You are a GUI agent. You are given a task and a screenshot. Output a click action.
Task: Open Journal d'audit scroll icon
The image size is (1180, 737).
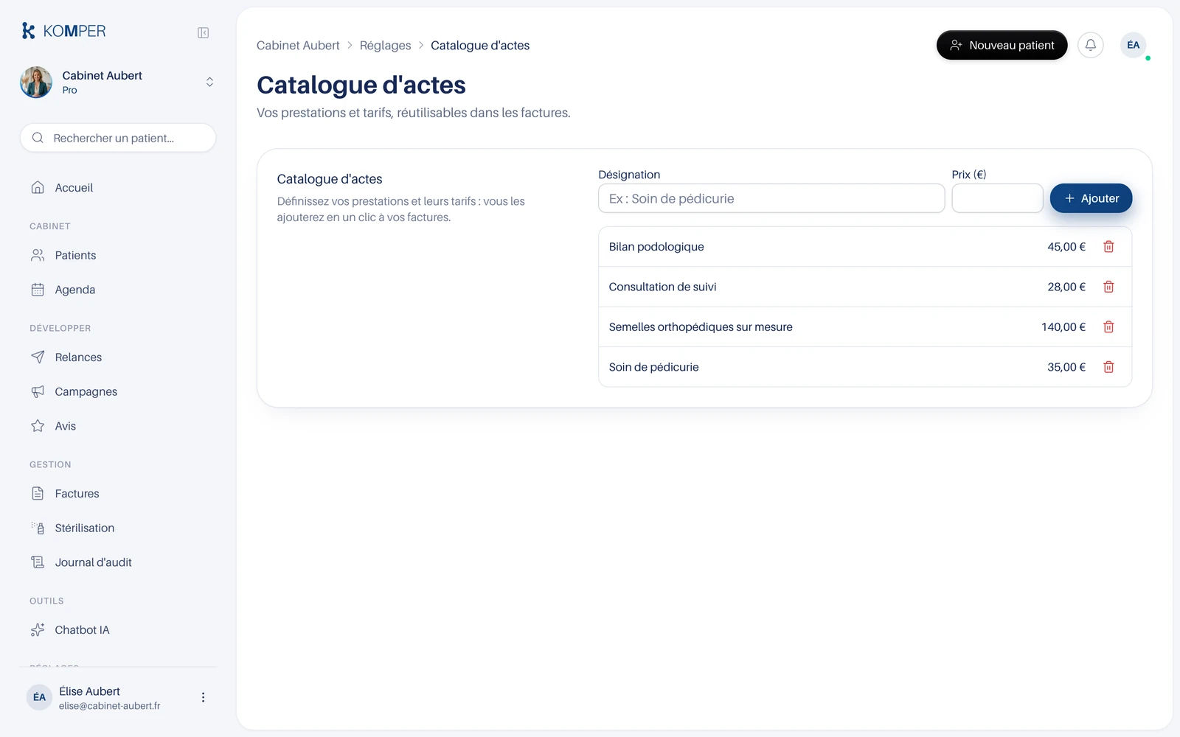tap(38, 562)
